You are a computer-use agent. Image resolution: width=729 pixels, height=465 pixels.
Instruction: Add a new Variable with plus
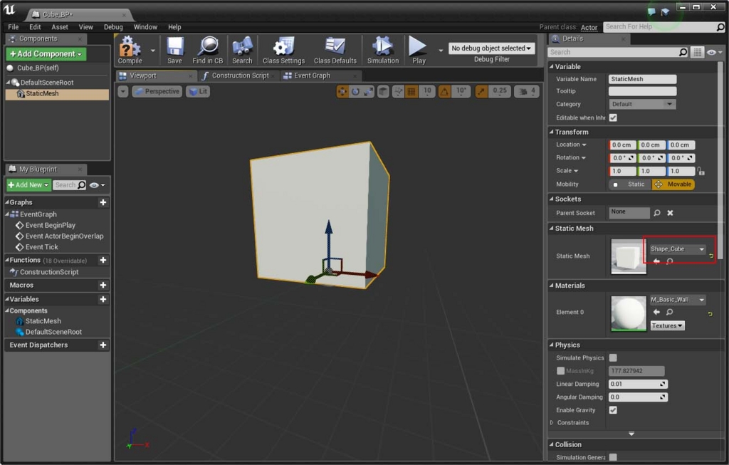103,299
